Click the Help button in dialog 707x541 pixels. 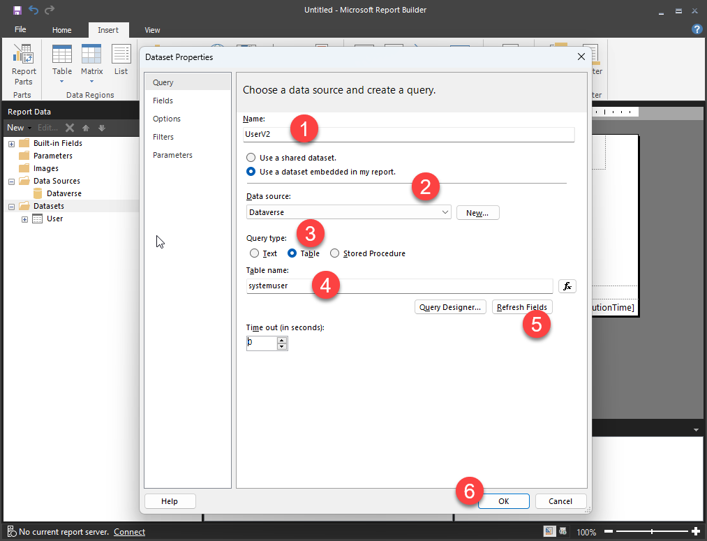pos(170,501)
